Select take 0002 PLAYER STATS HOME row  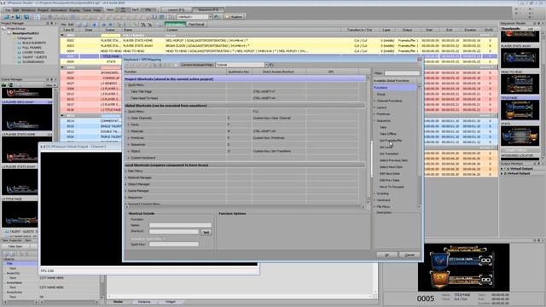pyautogui.click(x=279, y=40)
